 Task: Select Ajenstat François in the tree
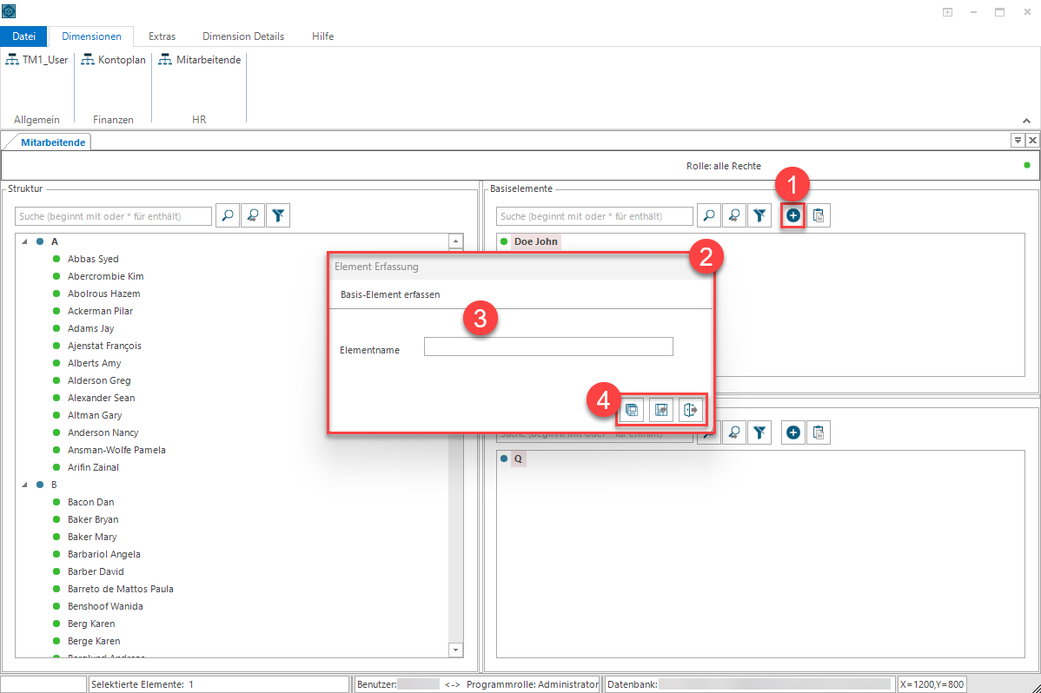pos(104,346)
